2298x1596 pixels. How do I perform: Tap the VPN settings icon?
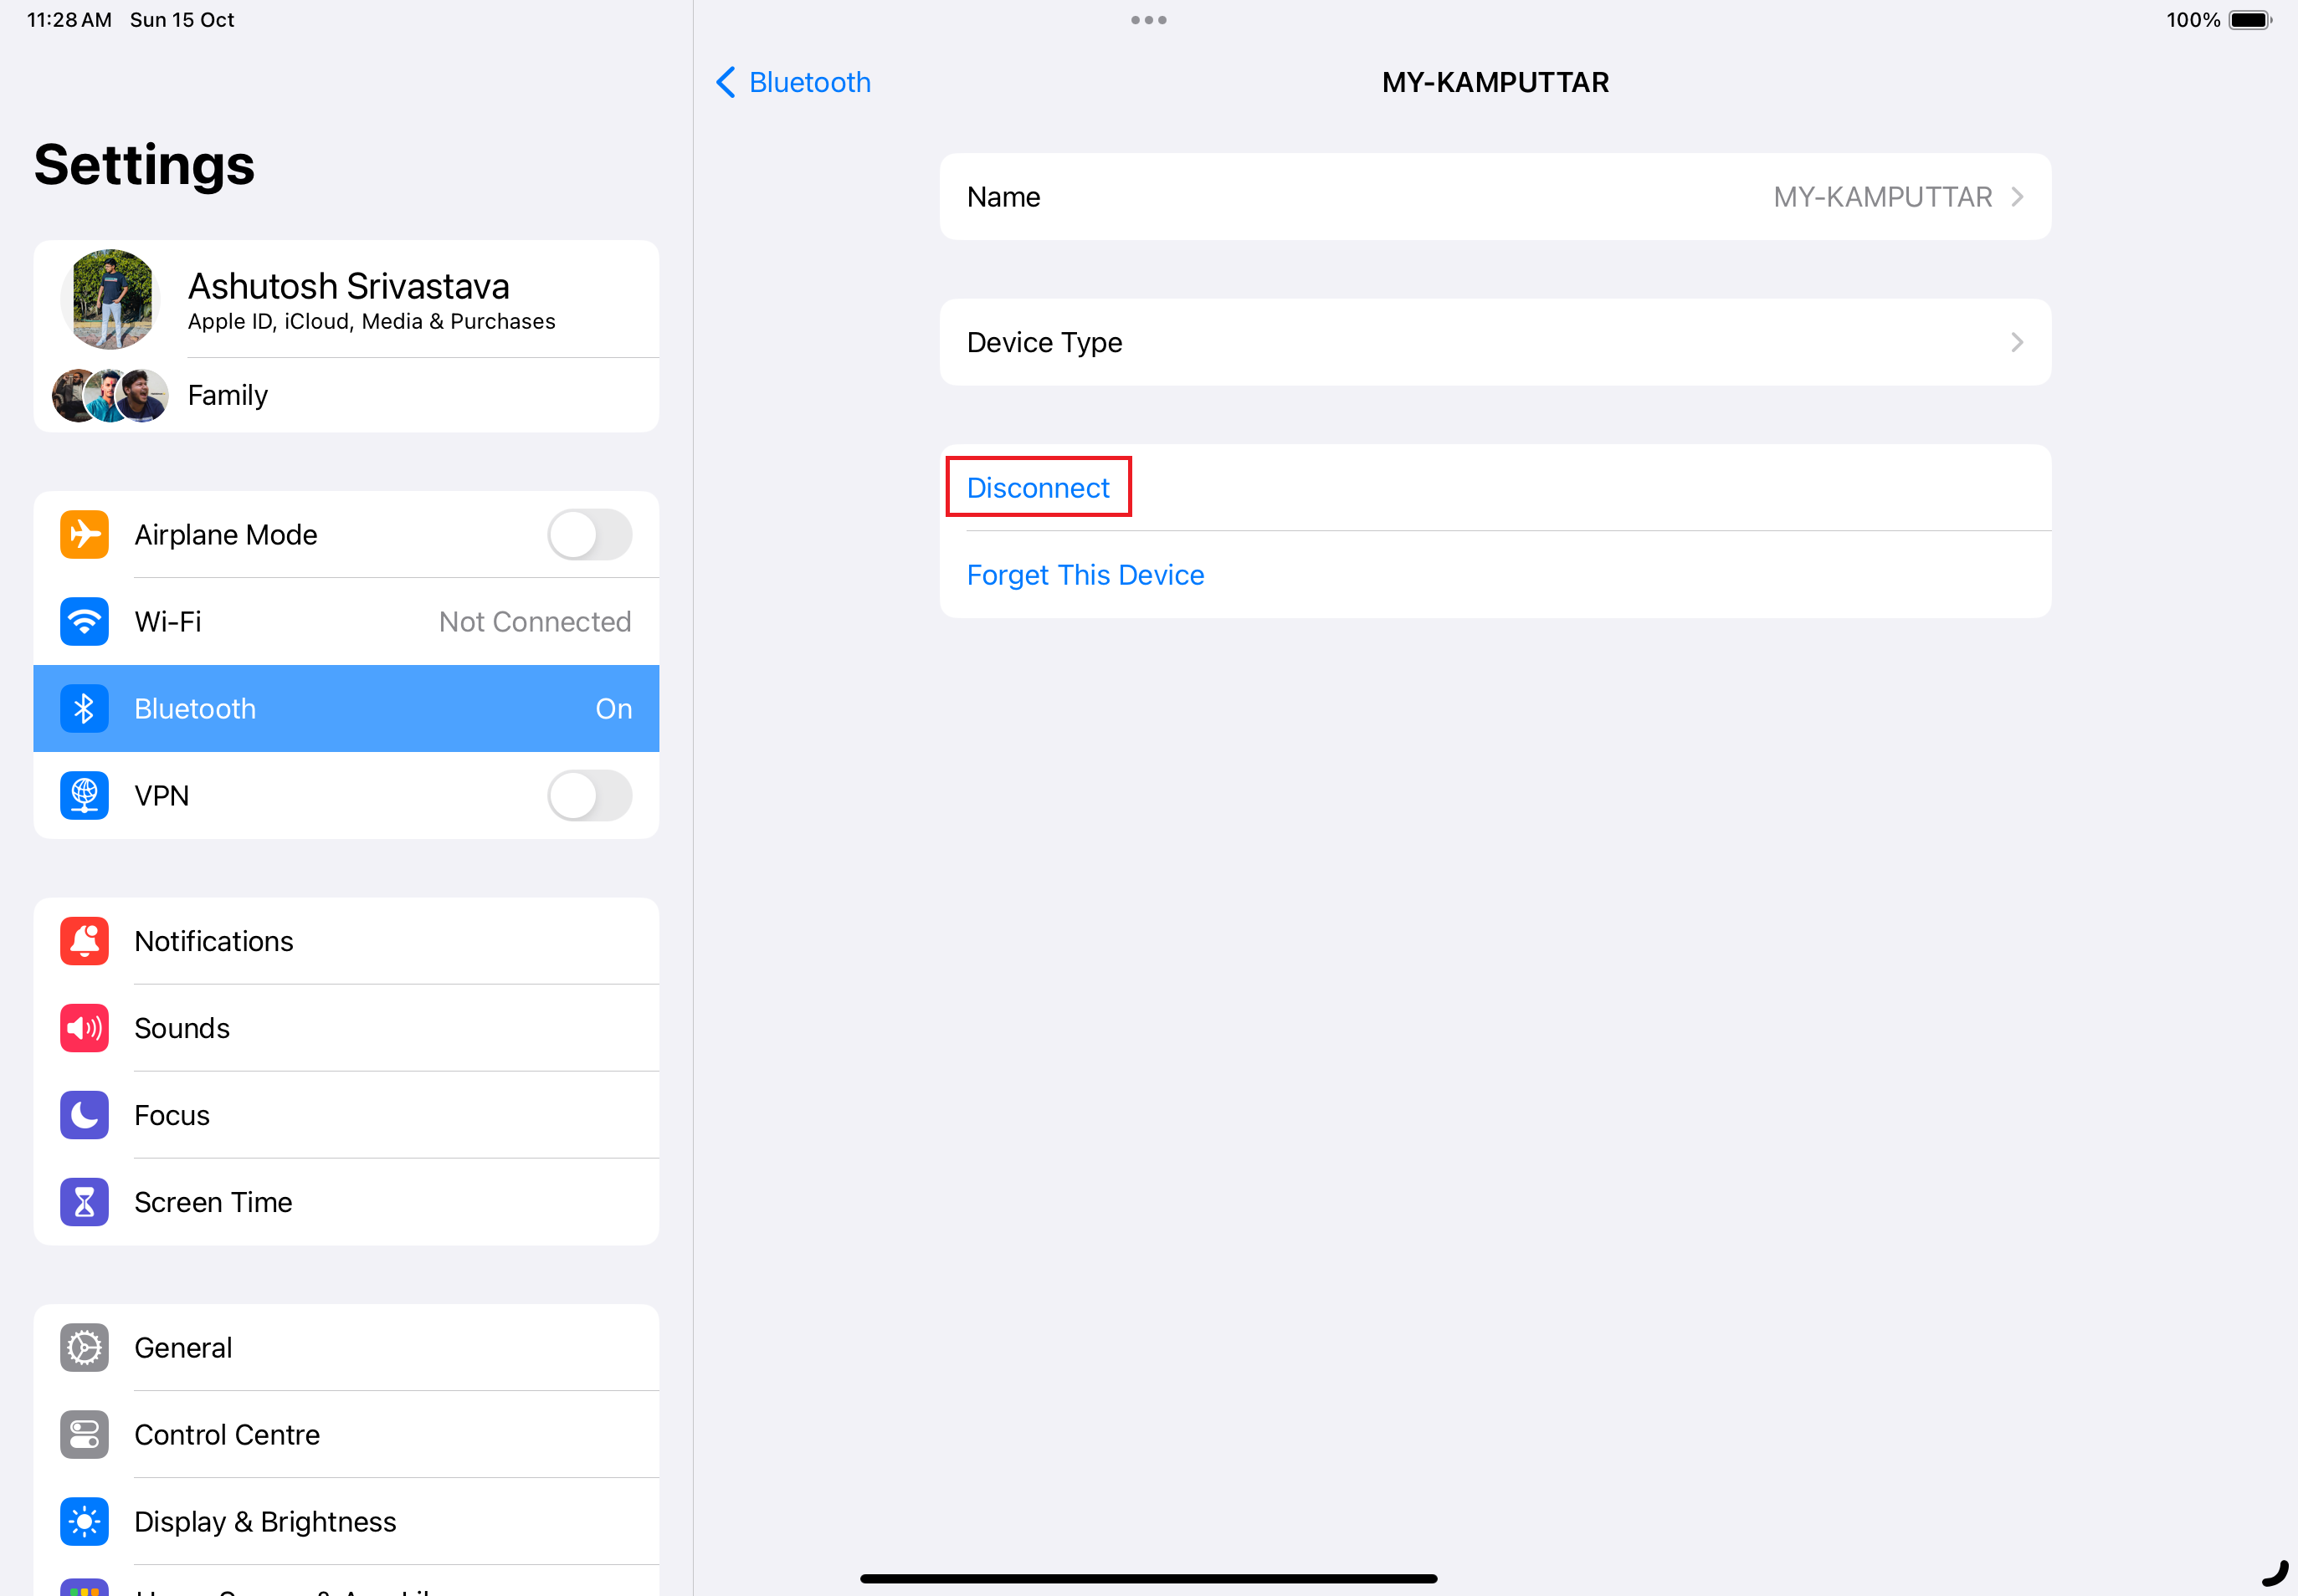pyautogui.click(x=85, y=795)
